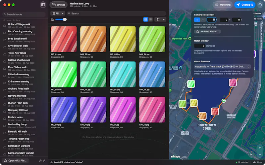Zoom out the map with minus
The height and width of the screenshot is (165, 265).
[260, 154]
